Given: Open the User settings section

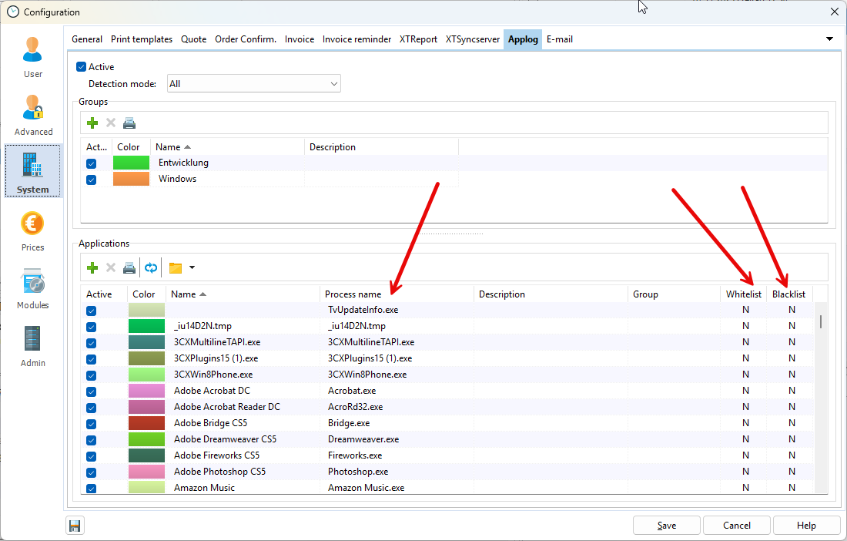Looking at the screenshot, I should [x=33, y=56].
